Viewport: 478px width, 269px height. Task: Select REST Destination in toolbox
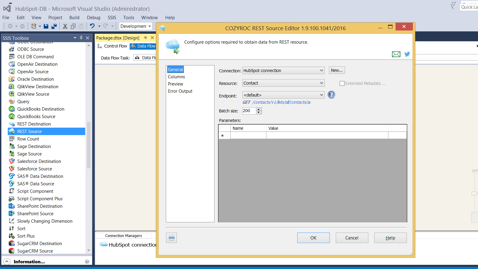coord(34,124)
